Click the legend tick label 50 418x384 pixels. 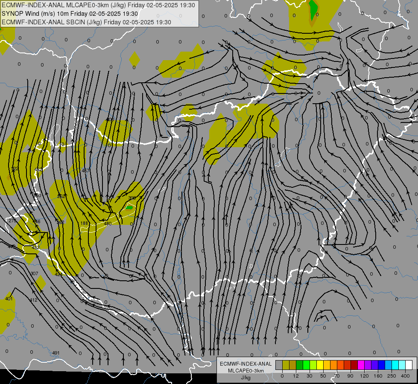[323, 376]
